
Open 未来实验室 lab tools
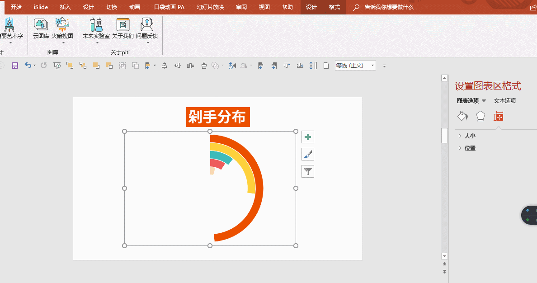pyautogui.click(x=96, y=28)
